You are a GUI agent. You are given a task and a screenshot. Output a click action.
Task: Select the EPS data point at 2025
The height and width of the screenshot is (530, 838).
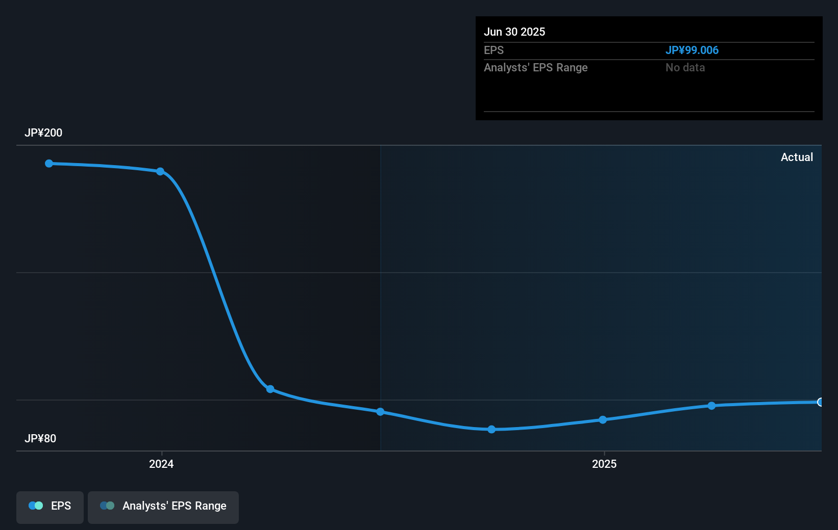(x=603, y=420)
